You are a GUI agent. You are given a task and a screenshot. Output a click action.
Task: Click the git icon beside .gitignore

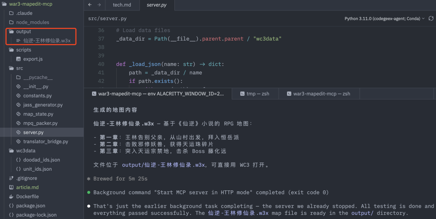click(11, 178)
